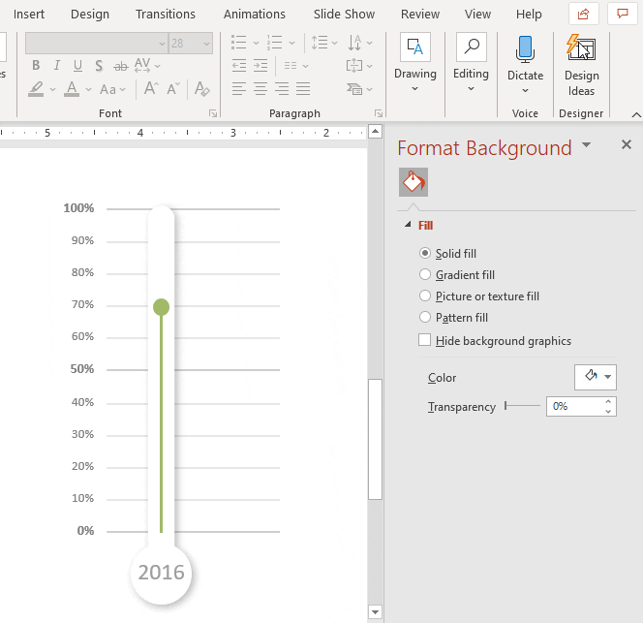
Task: Increase font size
Action: pyautogui.click(x=151, y=88)
